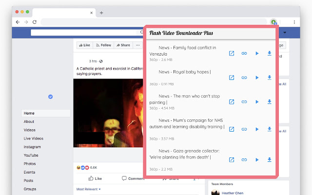Open Facebook account dropdown arrow
This screenshot has width=312, height=195.
[x=285, y=33]
